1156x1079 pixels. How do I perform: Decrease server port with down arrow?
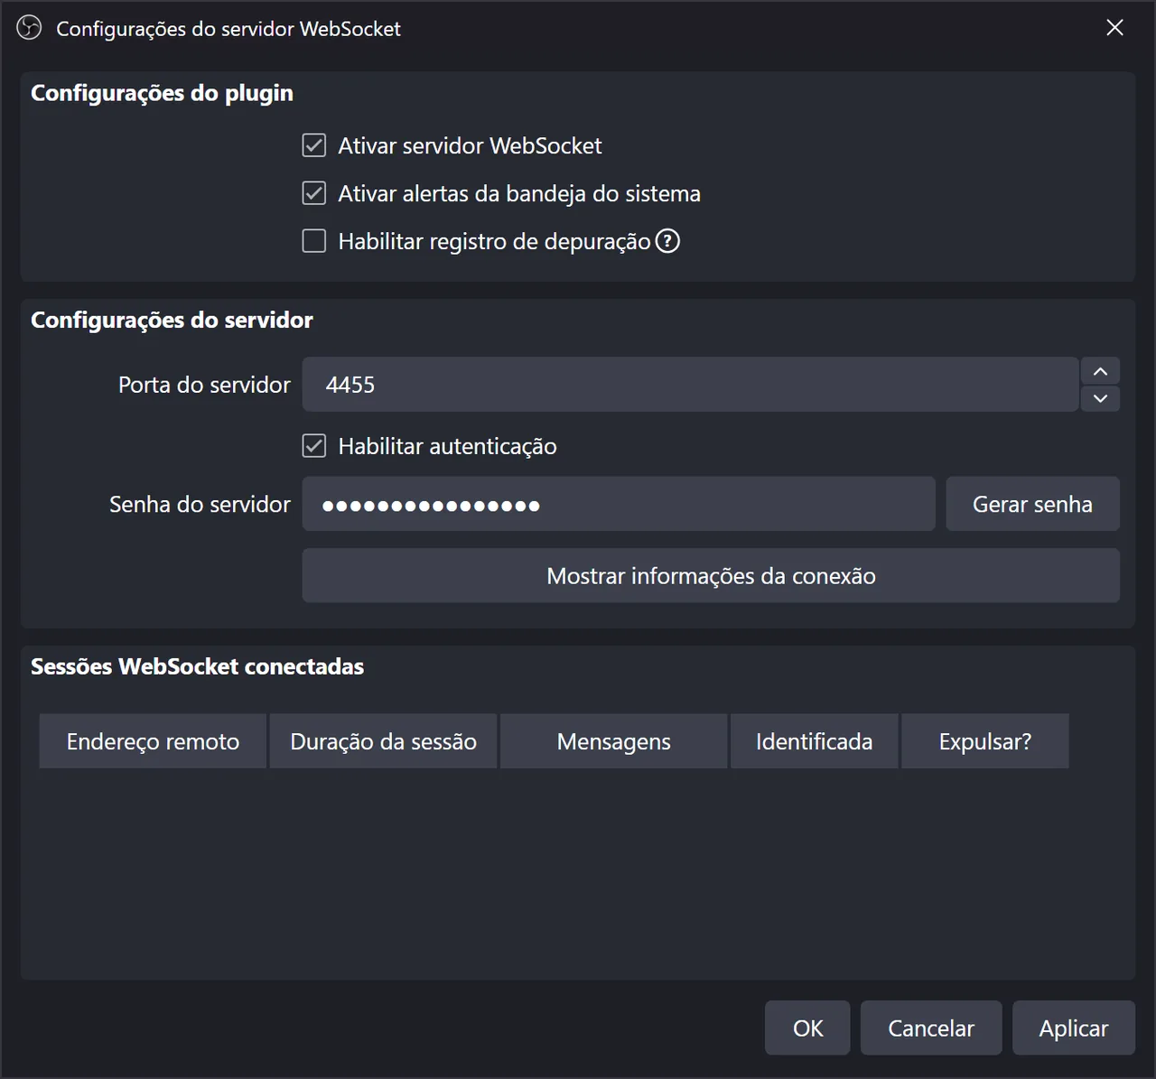(x=1100, y=398)
